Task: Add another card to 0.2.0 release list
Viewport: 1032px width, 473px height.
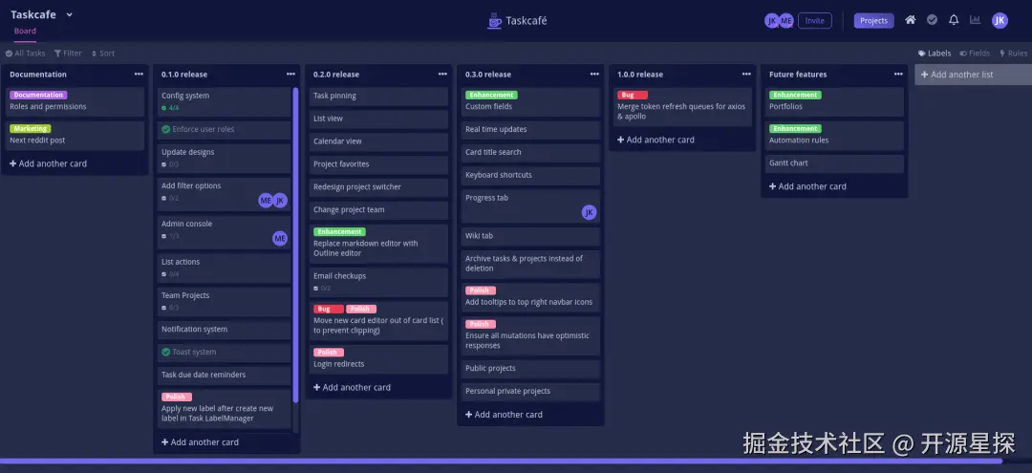Action: click(352, 388)
